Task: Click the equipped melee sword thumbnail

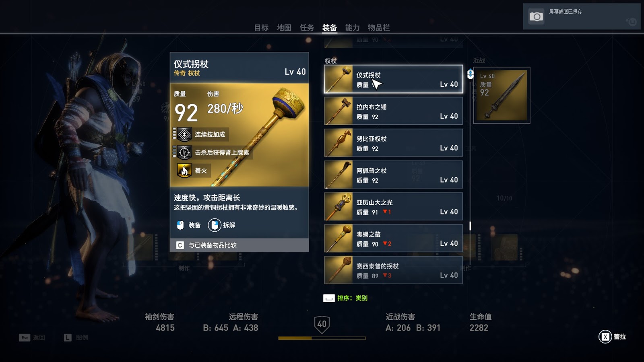Action: click(502, 95)
